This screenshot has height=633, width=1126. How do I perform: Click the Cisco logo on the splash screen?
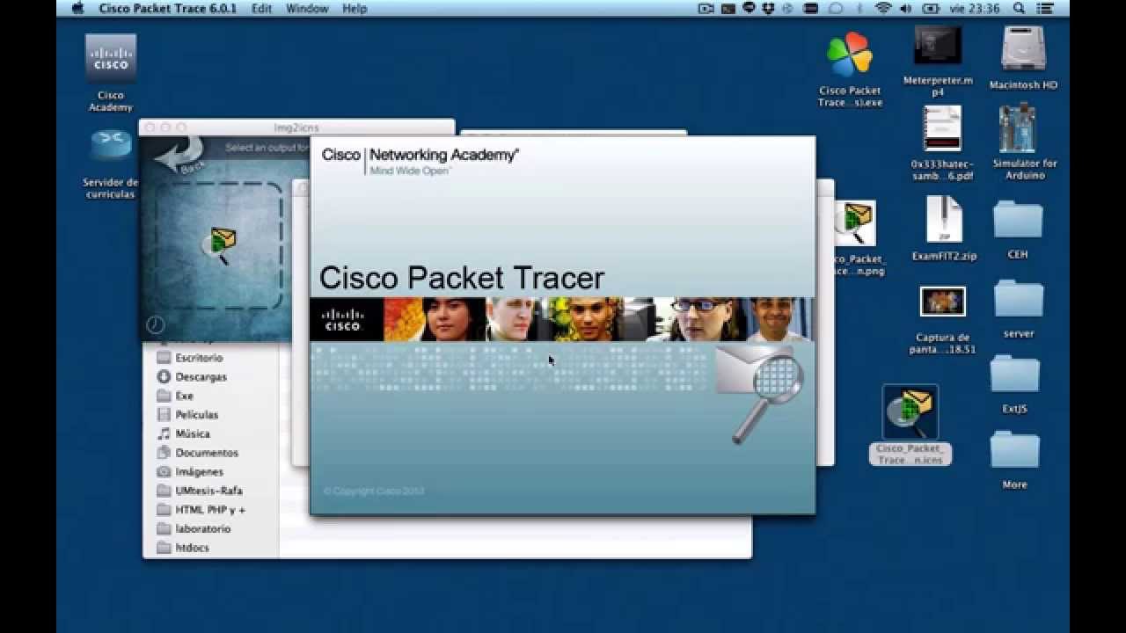343,319
